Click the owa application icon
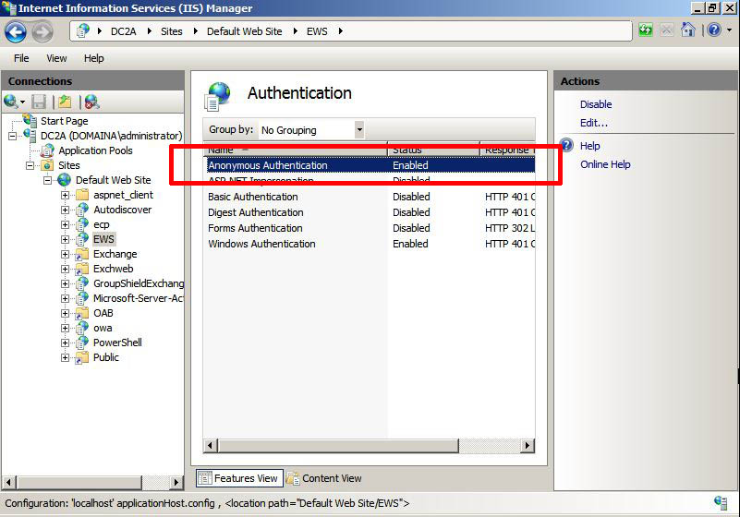The image size is (740, 517). (82, 328)
